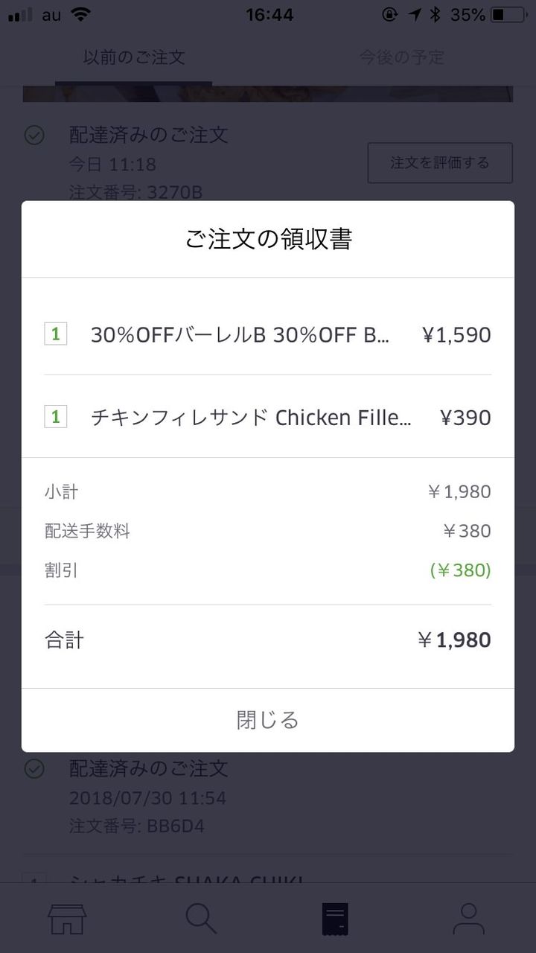Click 注文を評価する button
Image resolution: width=536 pixels, height=953 pixels.
(440, 162)
